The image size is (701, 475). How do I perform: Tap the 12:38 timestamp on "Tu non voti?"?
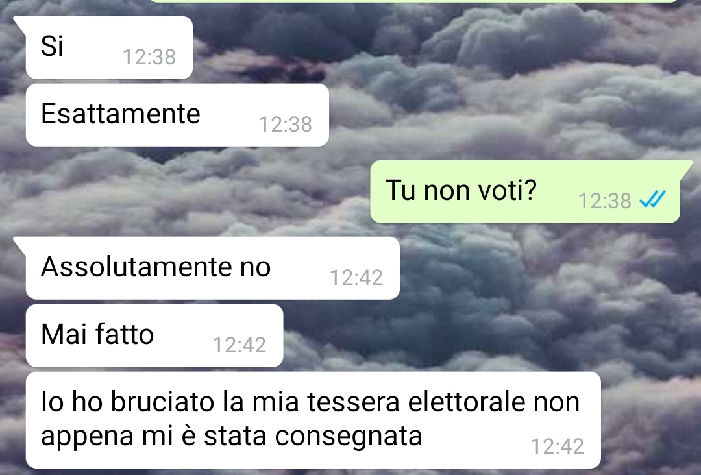pos(605,201)
